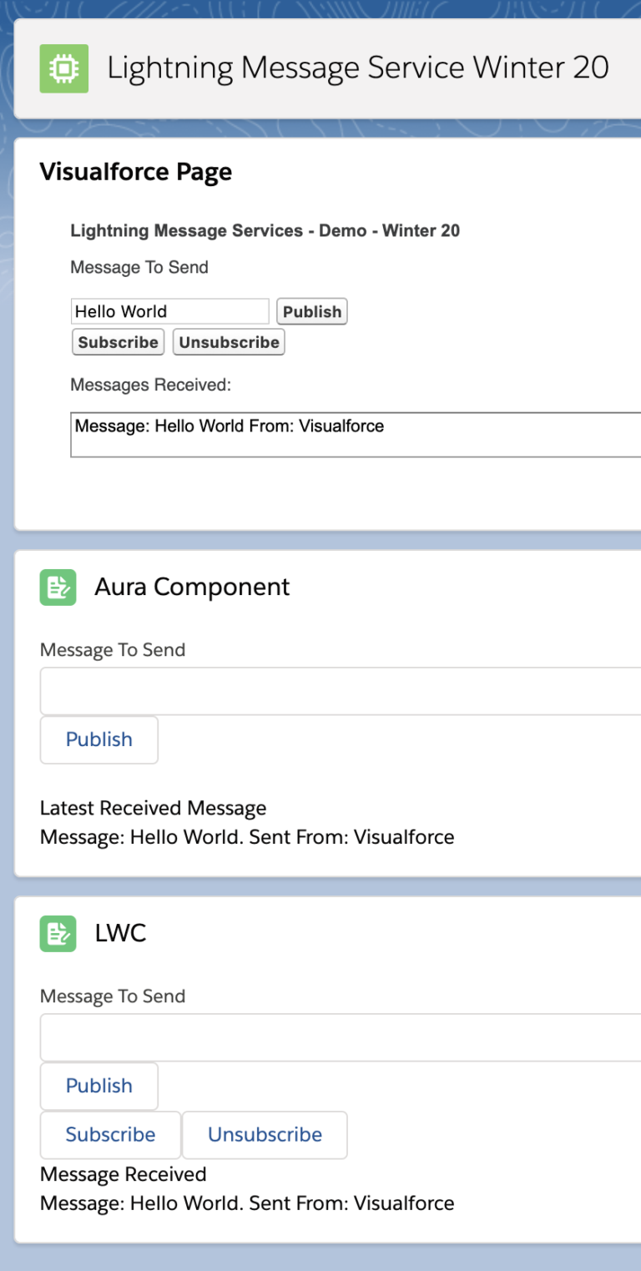Screen dimensions: 641x1271
Task: Click the Visualforce Page heading
Action: point(135,172)
